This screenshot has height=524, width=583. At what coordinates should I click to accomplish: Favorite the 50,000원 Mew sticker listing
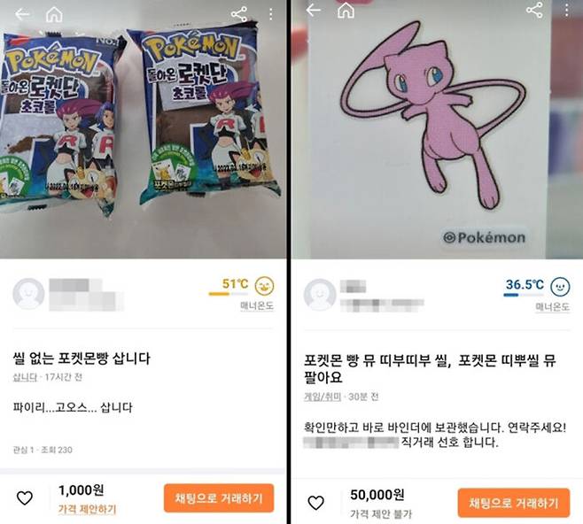(x=316, y=503)
